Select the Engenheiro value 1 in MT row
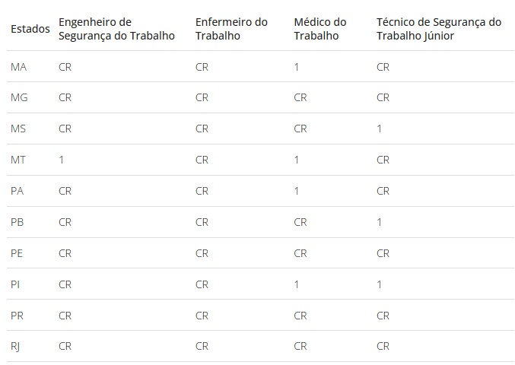 tap(62, 160)
